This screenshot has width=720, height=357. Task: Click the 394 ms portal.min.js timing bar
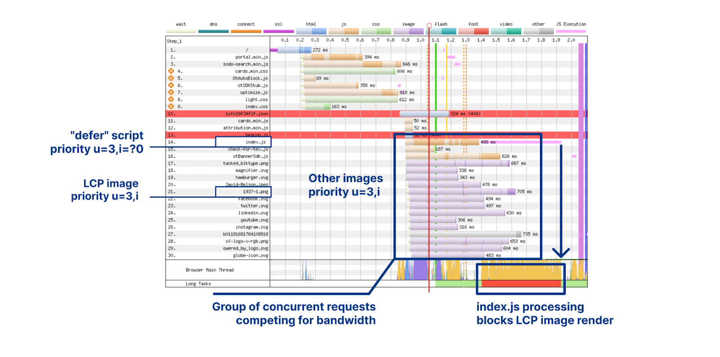(x=332, y=57)
